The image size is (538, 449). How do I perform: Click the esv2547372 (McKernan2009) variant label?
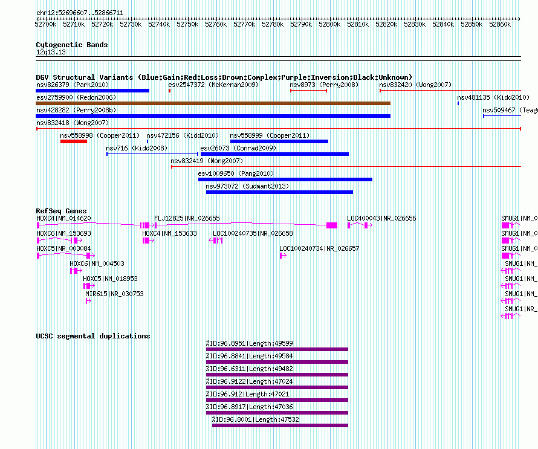point(213,85)
